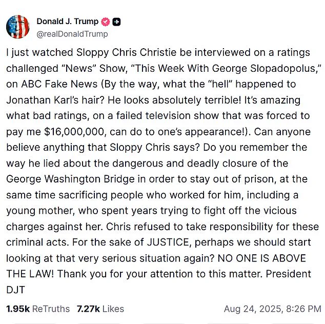325x324 pixels.
Task: Click the word "JUSTICE" in post
Action: (169, 242)
